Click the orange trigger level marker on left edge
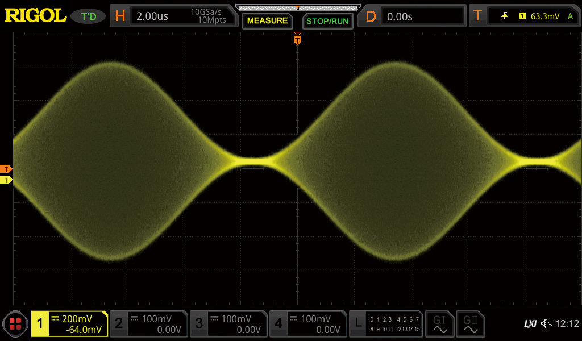This screenshot has width=582, height=341. 6,169
